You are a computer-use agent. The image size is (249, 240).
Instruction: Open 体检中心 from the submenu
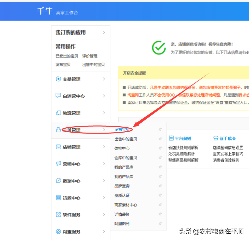coord(122,148)
